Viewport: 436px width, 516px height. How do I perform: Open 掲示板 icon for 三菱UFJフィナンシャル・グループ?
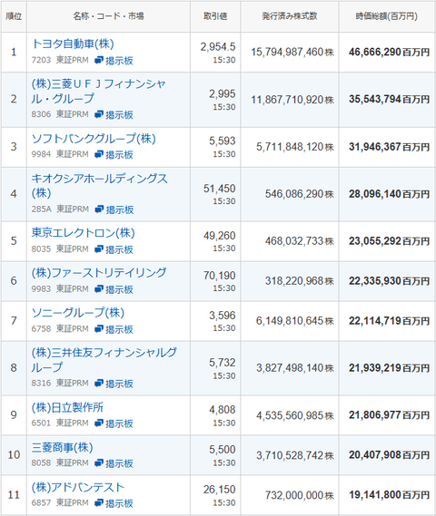(x=114, y=114)
